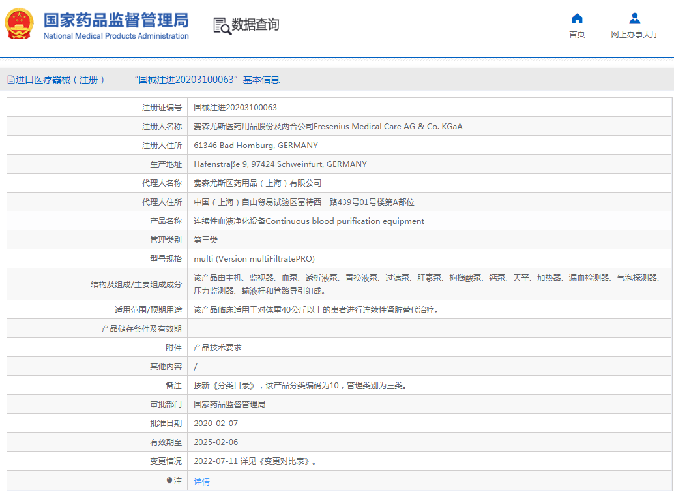Screen dimensions: 674x494
Task: Click the 首页 house icon
Action: pos(577,18)
